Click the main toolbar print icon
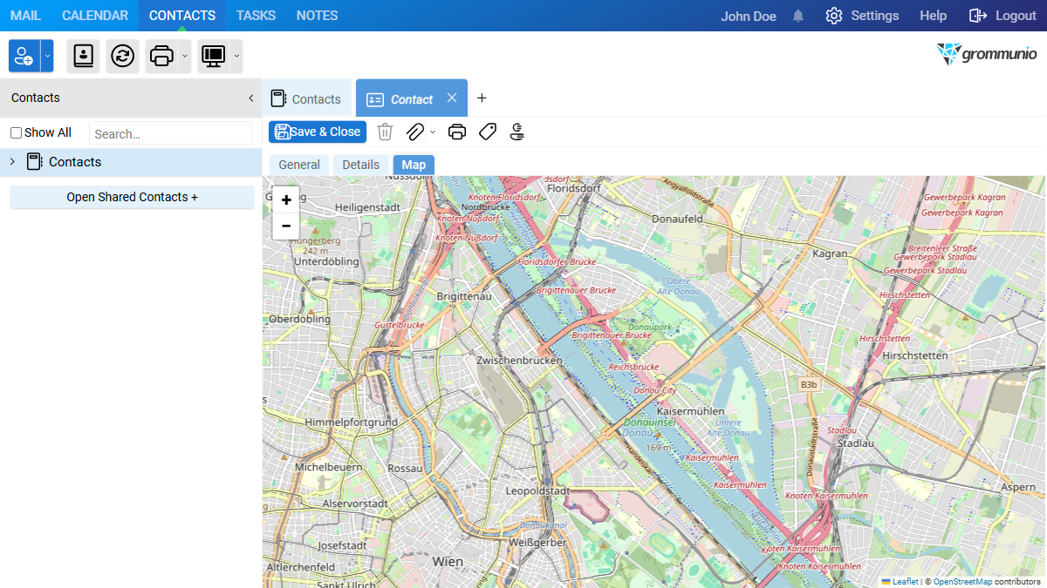This screenshot has height=588, width=1047. (x=161, y=56)
